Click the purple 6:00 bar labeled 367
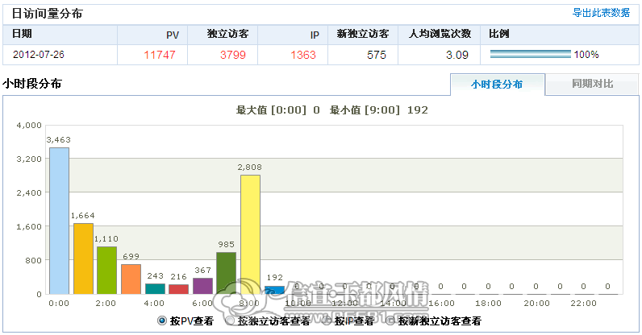The image size is (642, 335). pos(202,286)
